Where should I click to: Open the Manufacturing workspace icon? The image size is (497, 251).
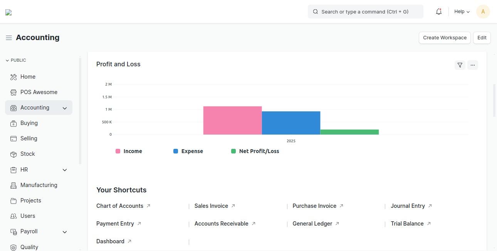[x=13, y=185]
